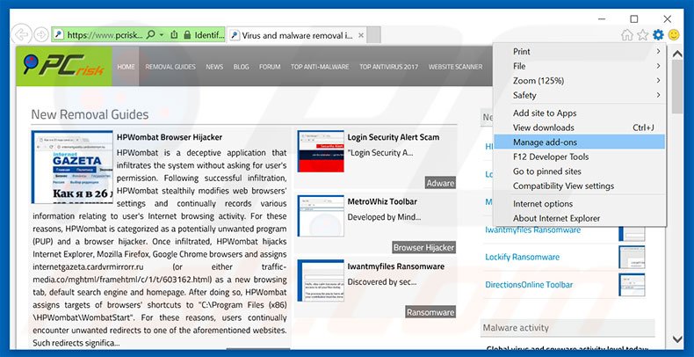Viewport: 694px width, 357px height.
Task: Expand the Zoom (125%) submenu
Action: (x=580, y=81)
